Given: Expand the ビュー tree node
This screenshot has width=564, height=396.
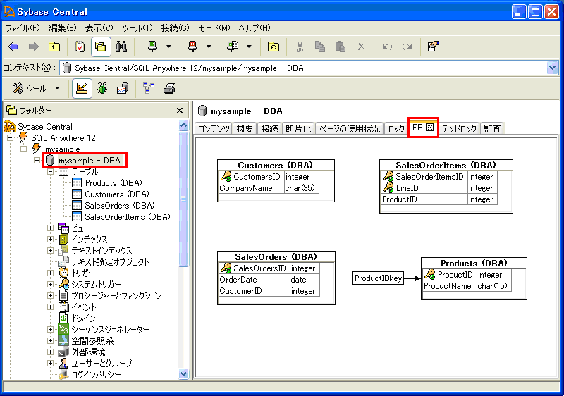Looking at the screenshot, I should [51, 228].
